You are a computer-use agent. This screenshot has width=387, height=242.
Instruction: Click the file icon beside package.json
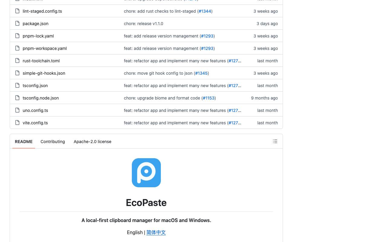[x=17, y=23]
